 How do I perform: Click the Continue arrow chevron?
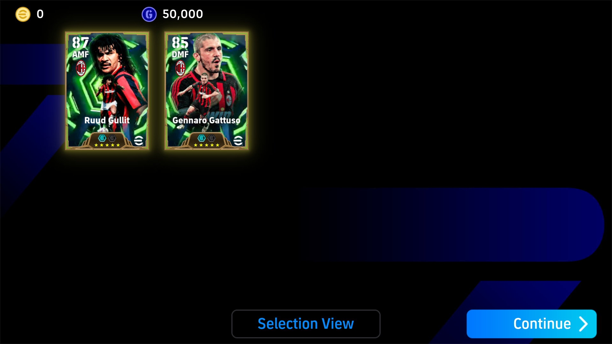point(583,324)
